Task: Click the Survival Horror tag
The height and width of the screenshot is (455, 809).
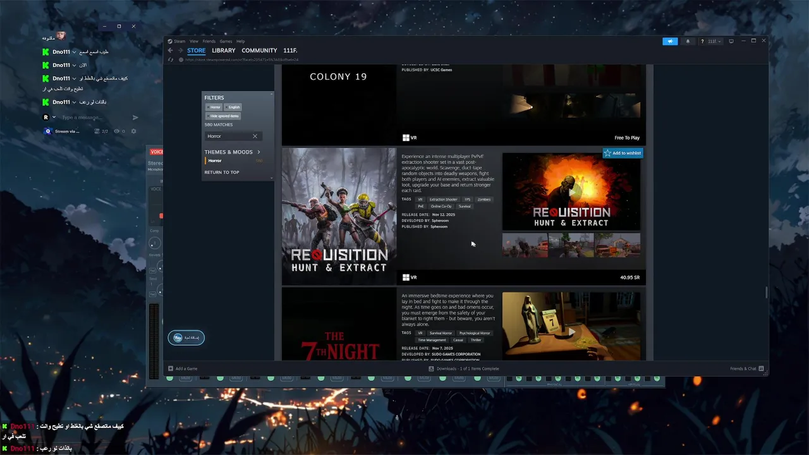Action: click(x=441, y=332)
